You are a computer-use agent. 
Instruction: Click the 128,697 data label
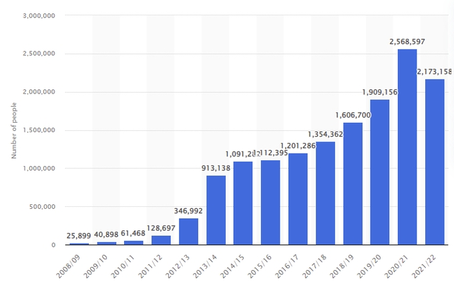161,228
